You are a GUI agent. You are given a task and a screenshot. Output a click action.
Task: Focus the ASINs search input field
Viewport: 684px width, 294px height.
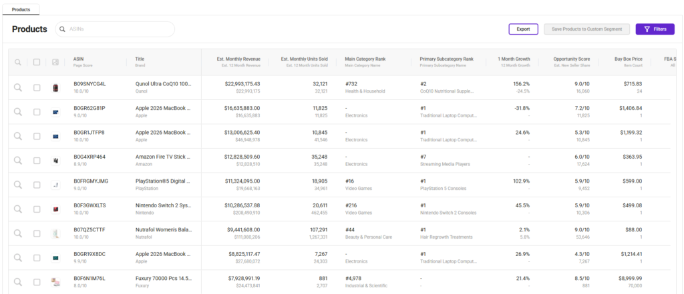click(115, 29)
